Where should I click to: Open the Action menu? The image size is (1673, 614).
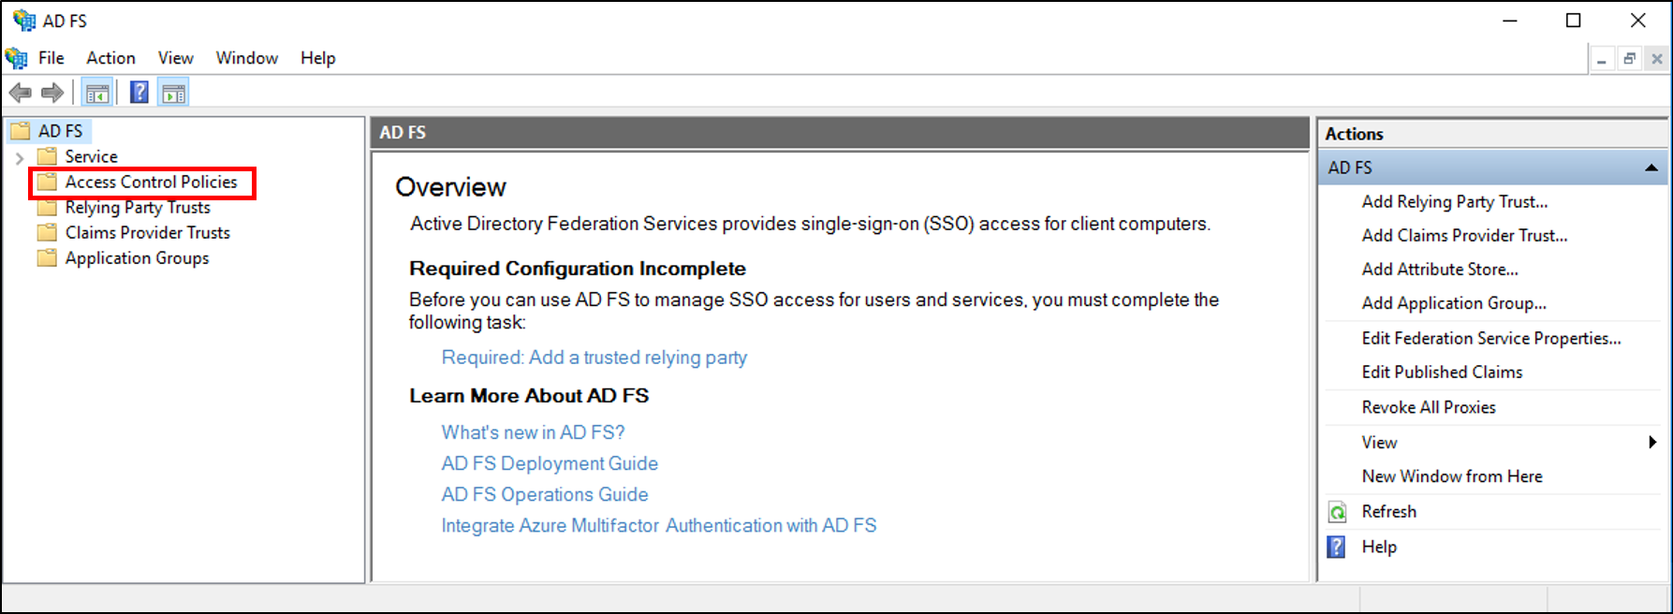pos(110,57)
